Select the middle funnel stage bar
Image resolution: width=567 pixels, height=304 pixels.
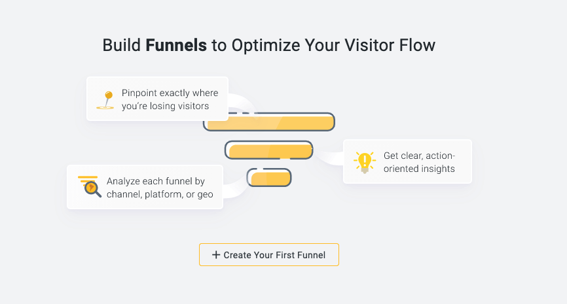(269, 151)
